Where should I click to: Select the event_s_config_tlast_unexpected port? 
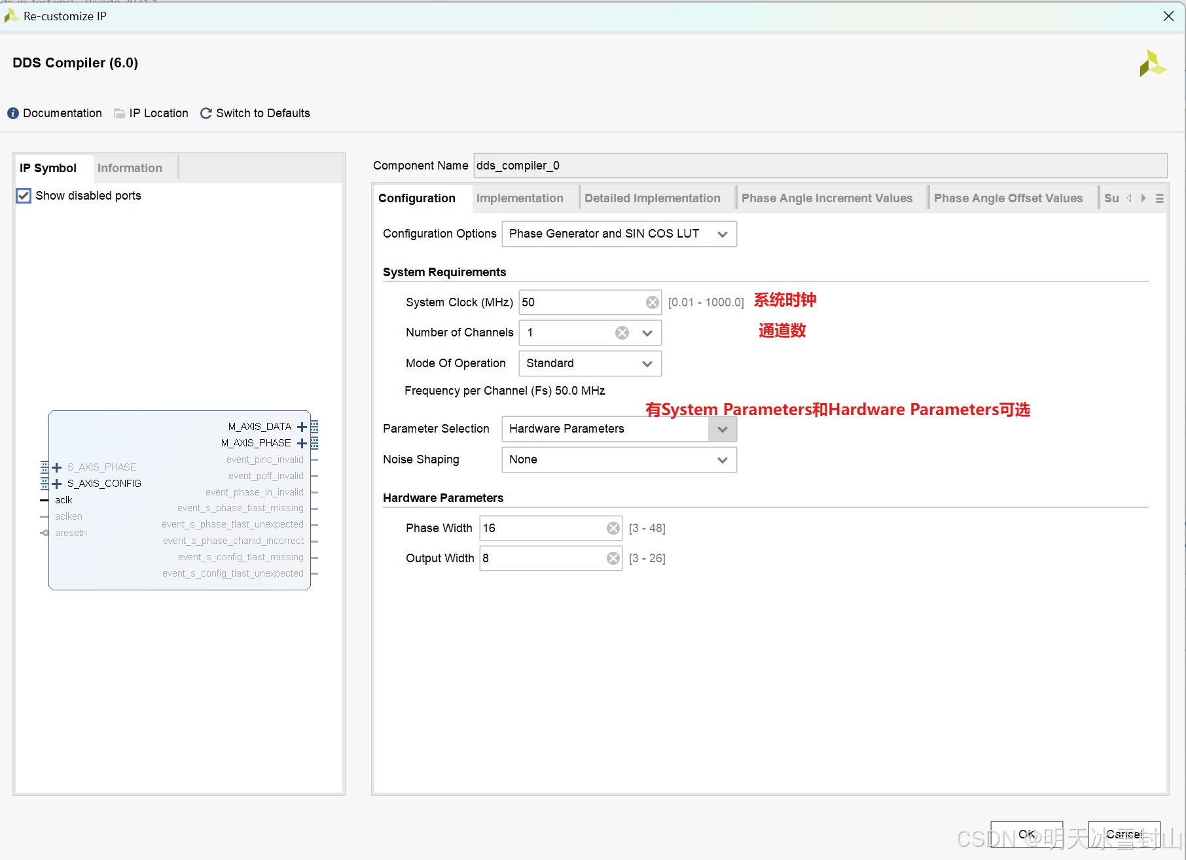pos(233,573)
